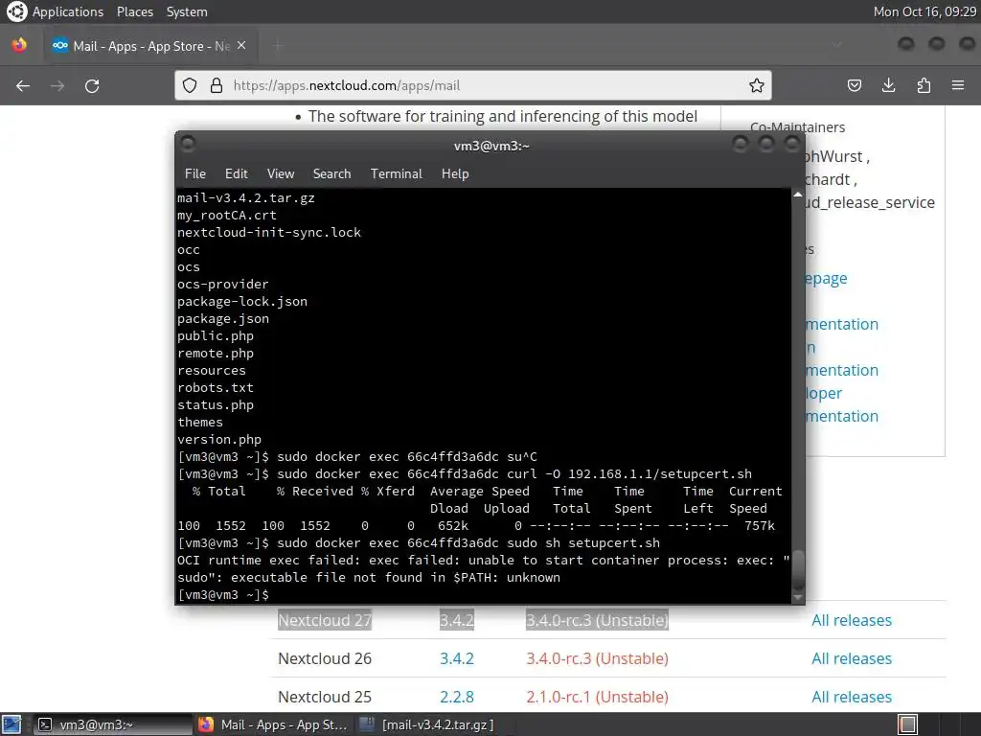Reload the Nextcloud Mail app page
The height and width of the screenshot is (736, 981).
coord(92,85)
